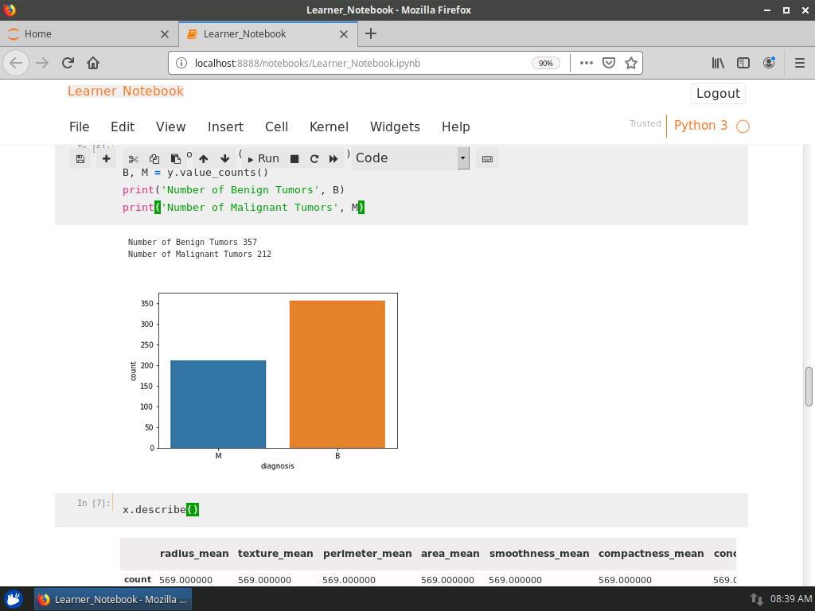Open the View menu
The width and height of the screenshot is (815, 611).
170,126
